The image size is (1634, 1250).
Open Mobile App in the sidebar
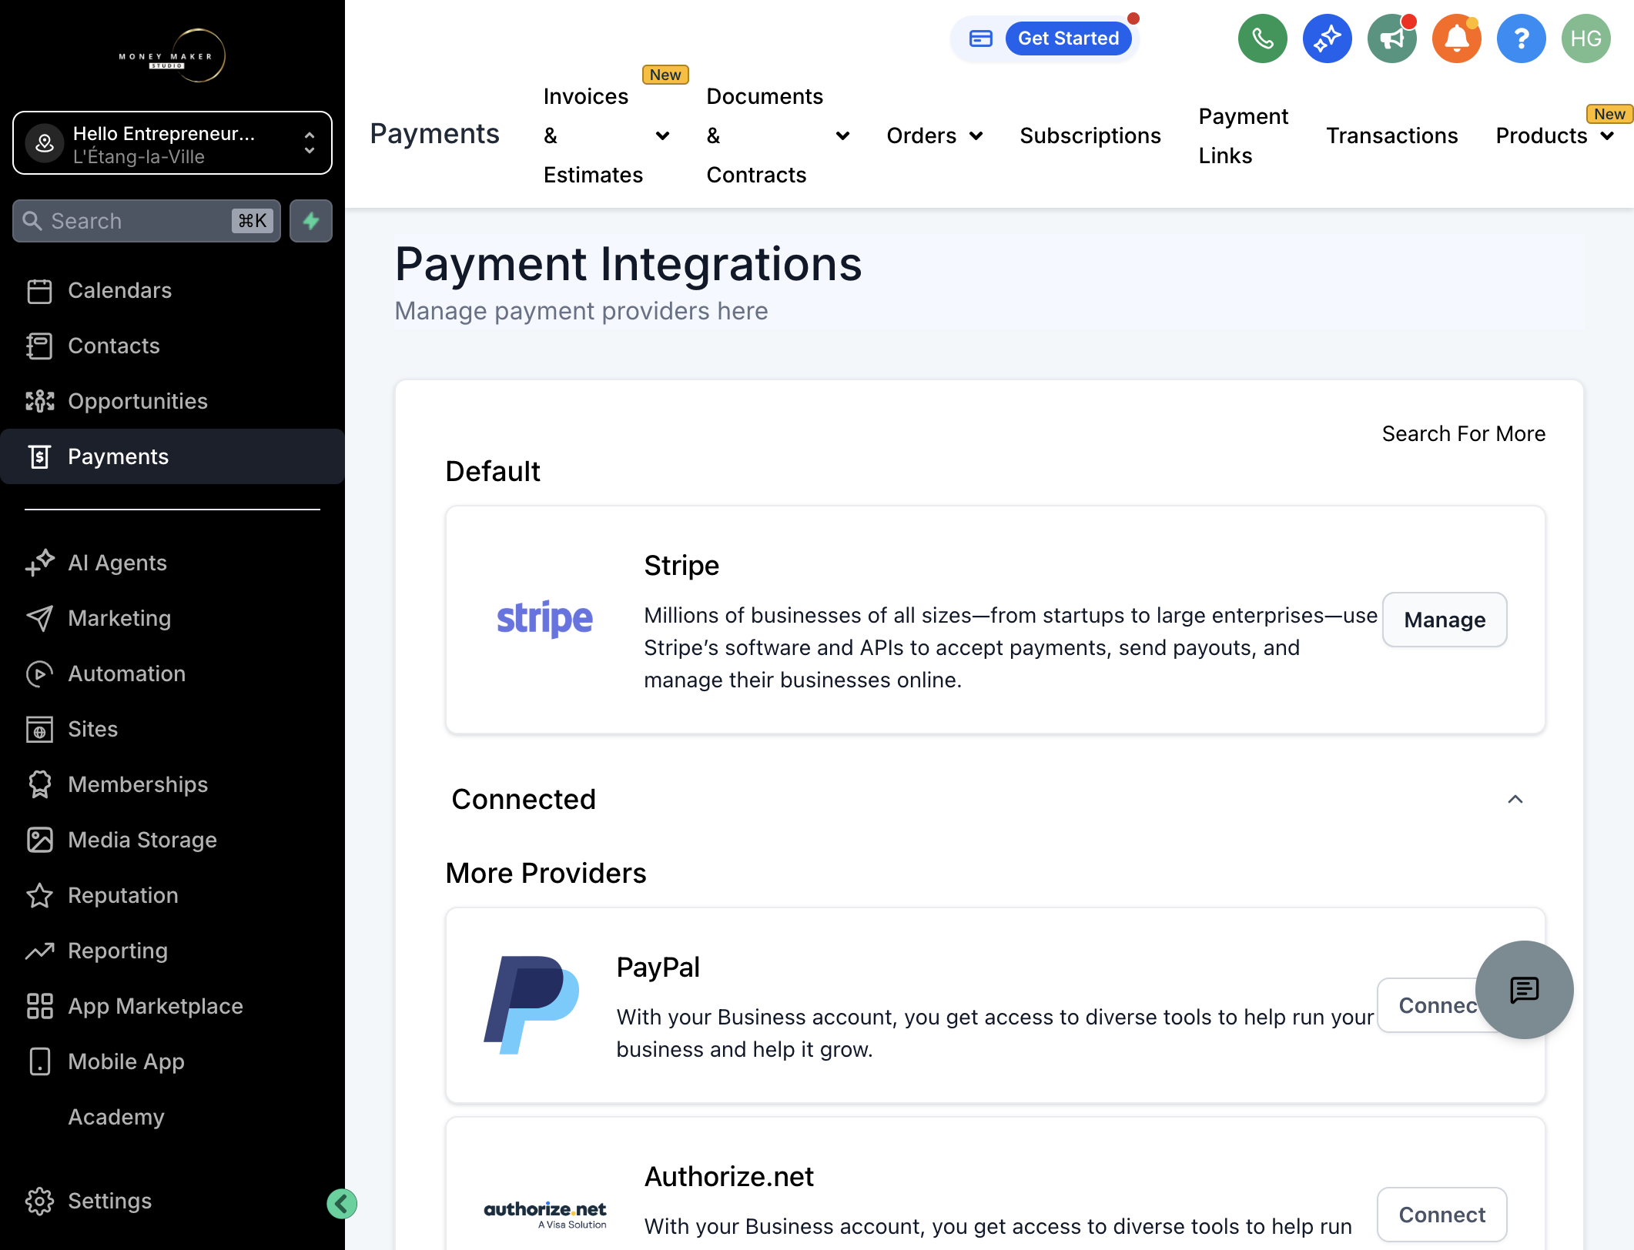(x=172, y=1061)
